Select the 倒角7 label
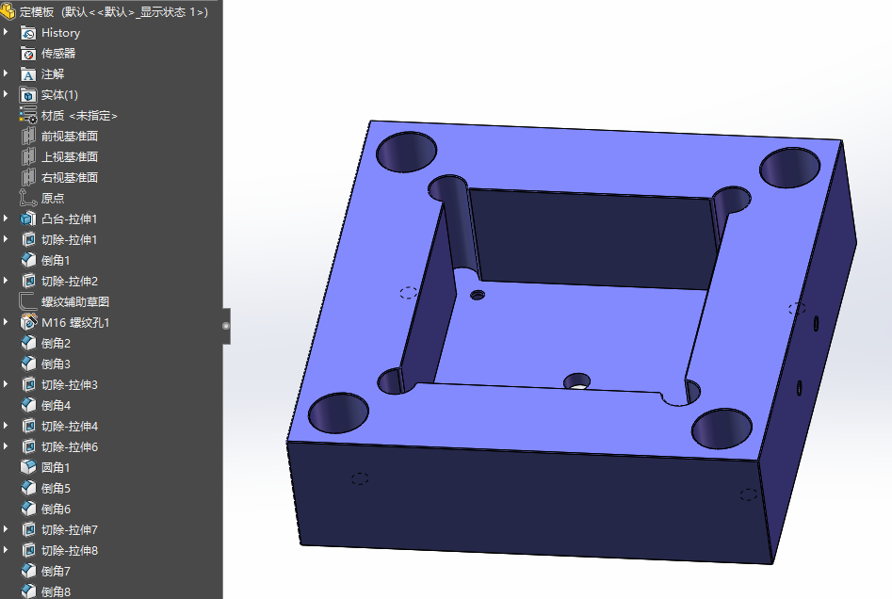Screen dimensions: 892x599 [x=56, y=571]
